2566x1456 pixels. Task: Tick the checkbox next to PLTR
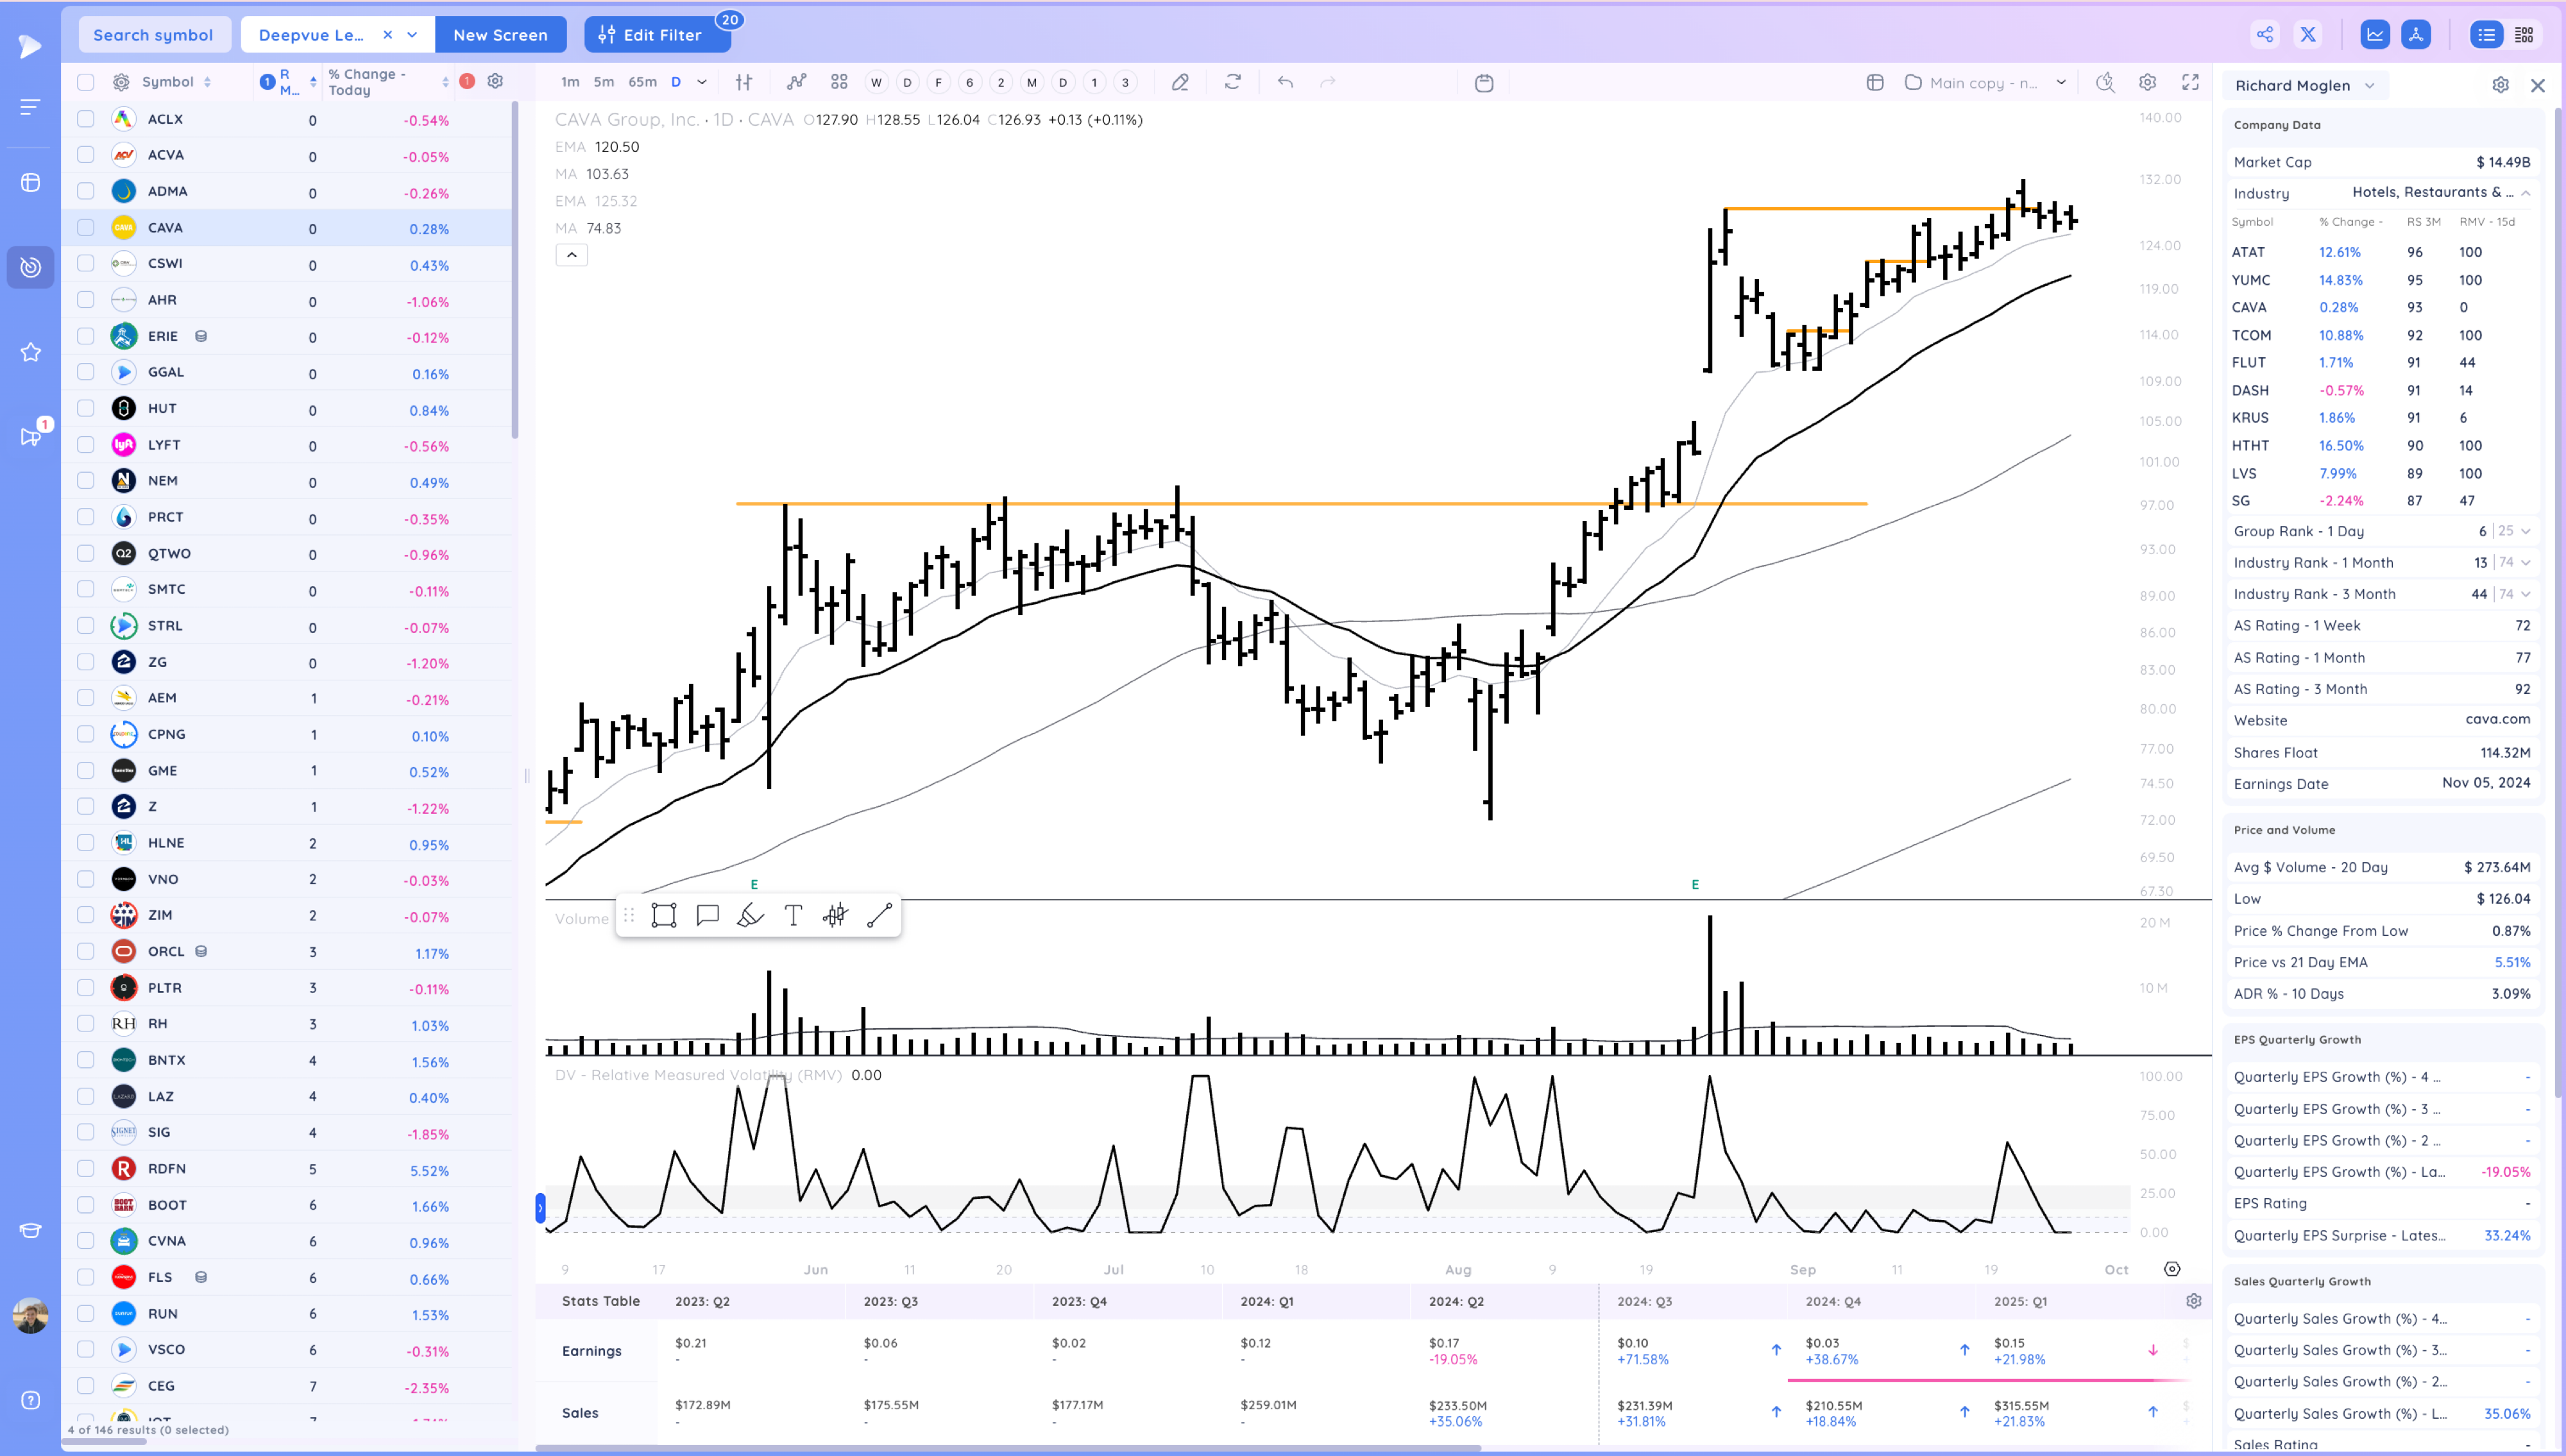click(86, 988)
